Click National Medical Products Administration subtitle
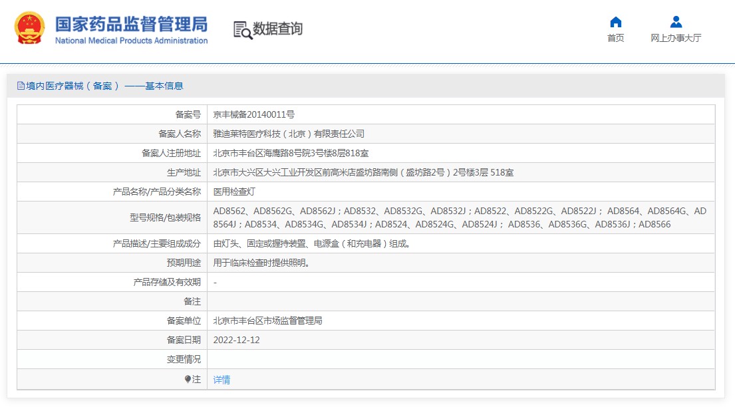735x407 pixels. (x=131, y=41)
